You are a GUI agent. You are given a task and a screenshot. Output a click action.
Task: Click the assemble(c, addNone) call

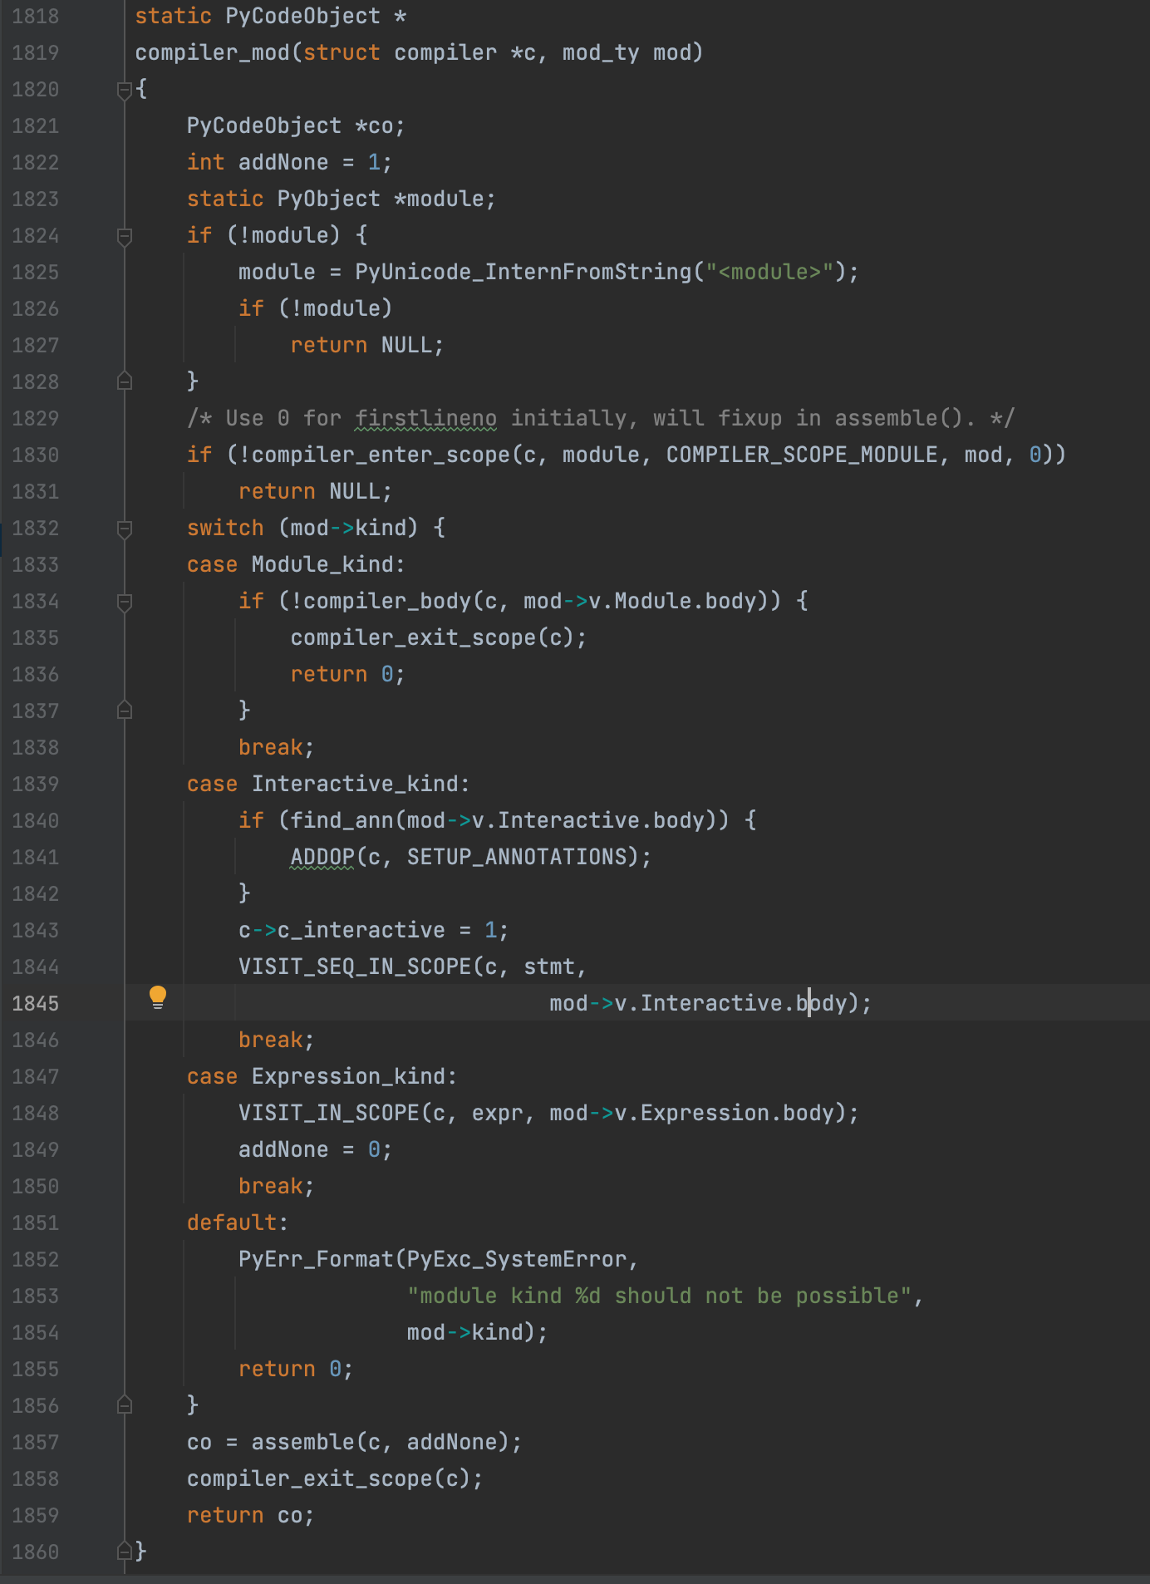pos(380,1443)
